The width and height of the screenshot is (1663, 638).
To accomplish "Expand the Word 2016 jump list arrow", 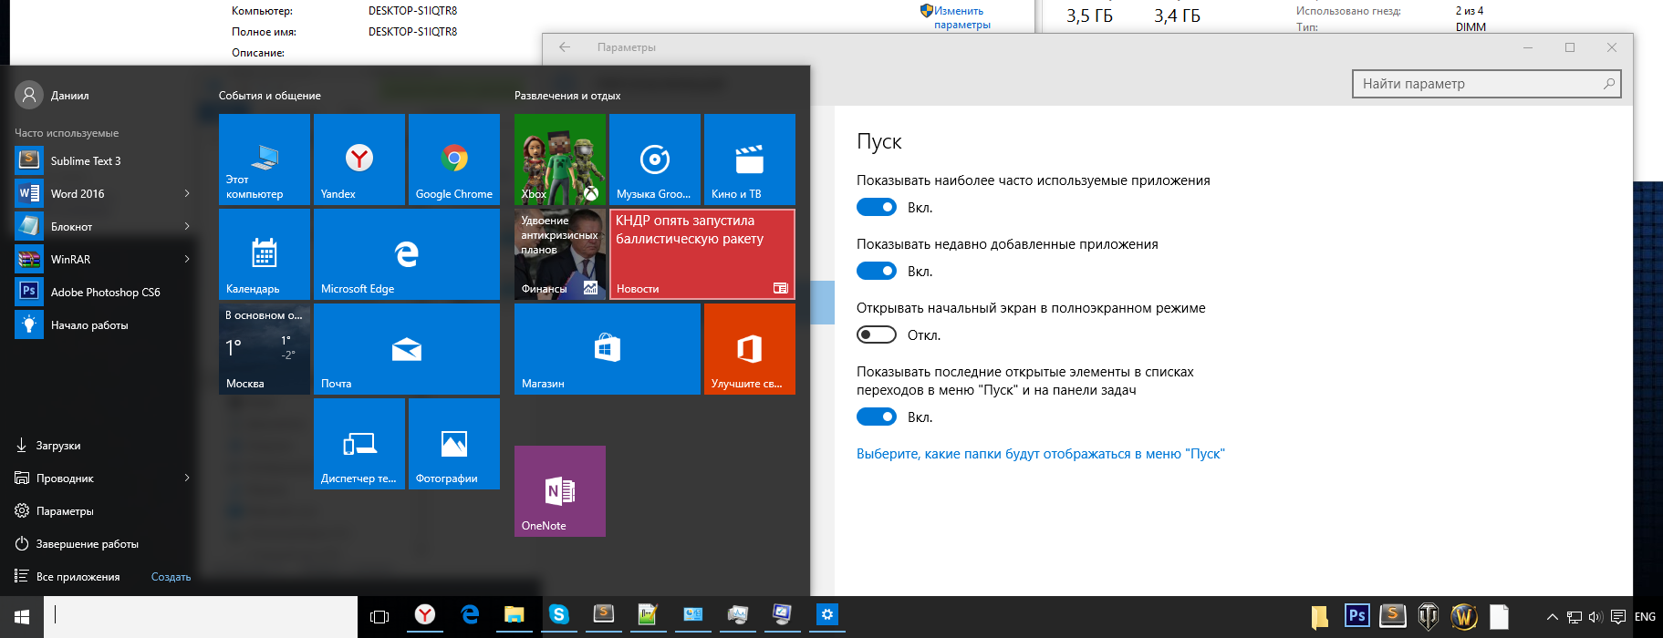I will pos(187,193).
